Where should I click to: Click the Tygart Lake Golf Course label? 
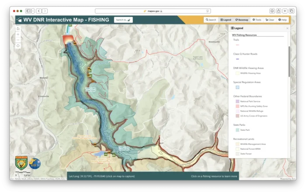[x=198, y=58]
